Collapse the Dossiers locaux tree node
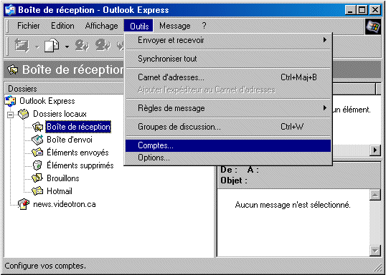Viewport: 386px width, 275px height. click(x=10, y=115)
